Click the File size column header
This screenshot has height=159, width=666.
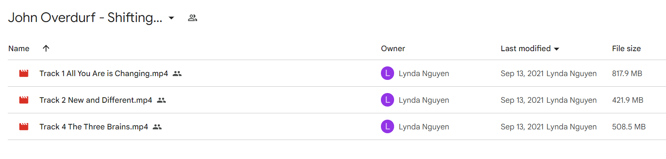(626, 49)
